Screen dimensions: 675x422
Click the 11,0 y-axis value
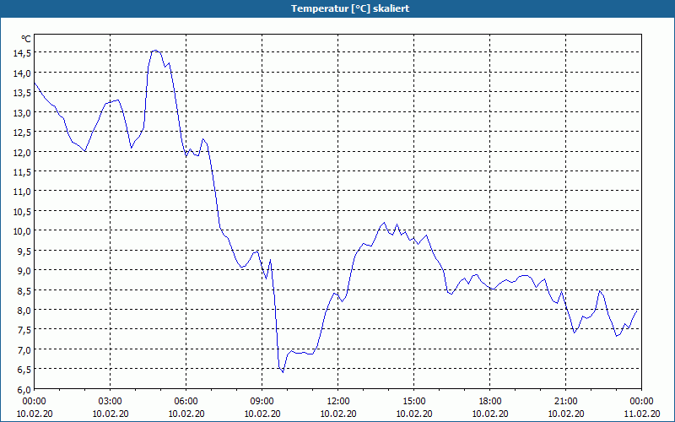pos(23,192)
